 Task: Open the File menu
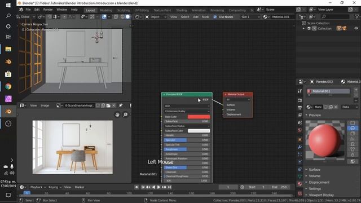[x=28, y=10]
